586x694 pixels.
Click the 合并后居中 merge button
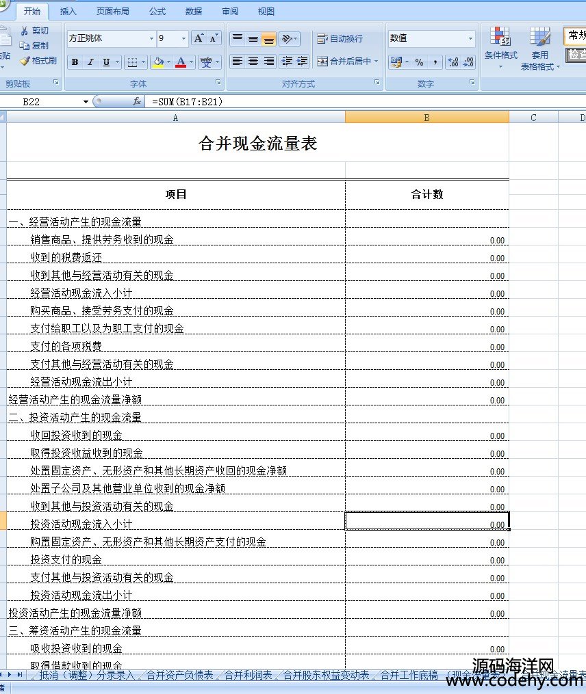(x=347, y=62)
